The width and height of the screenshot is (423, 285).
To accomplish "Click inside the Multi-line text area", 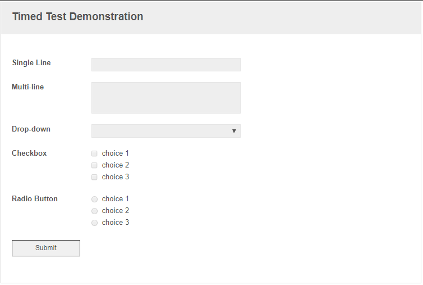I will [166, 98].
